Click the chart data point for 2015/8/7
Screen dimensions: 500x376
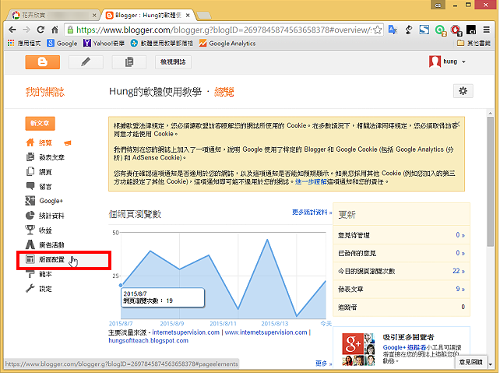pyautogui.click(x=121, y=285)
